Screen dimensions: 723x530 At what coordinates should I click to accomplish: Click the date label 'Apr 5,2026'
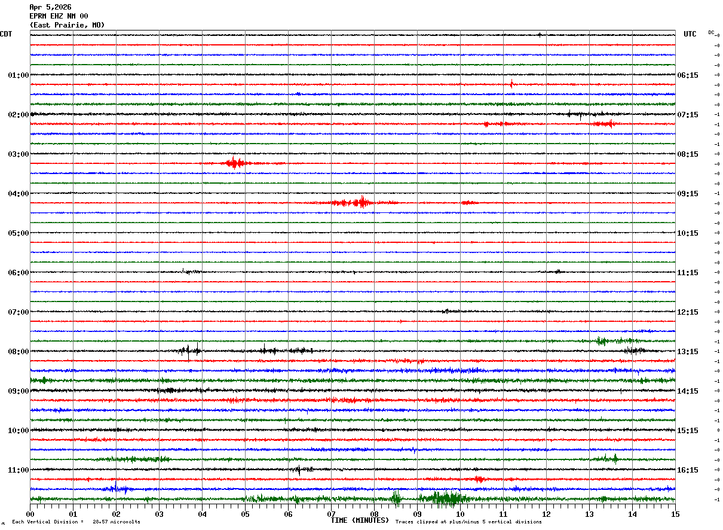tap(50, 7)
